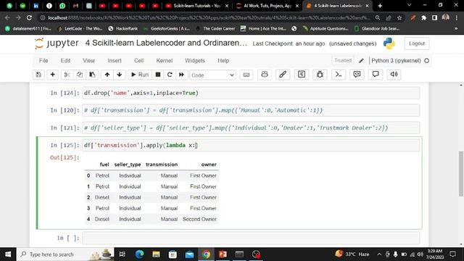Open the HackerRank bookmark
The height and width of the screenshot is (261, 464).
click(x=123, y=29)
